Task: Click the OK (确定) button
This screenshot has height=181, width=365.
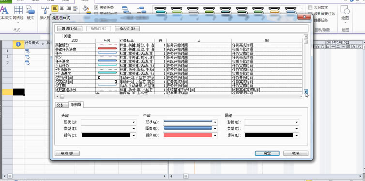Action: [267, 153]
